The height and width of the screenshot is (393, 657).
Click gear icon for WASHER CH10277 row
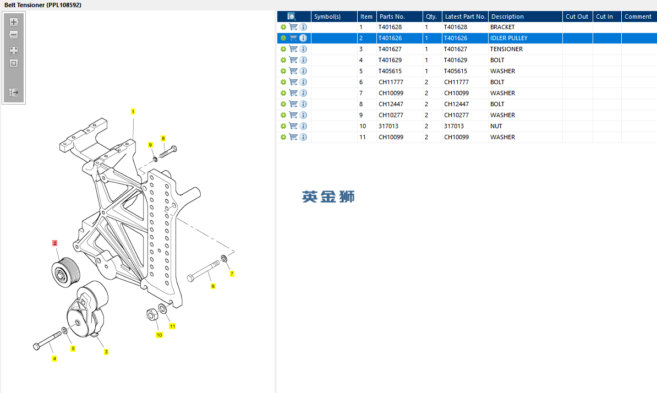point(283,115)
